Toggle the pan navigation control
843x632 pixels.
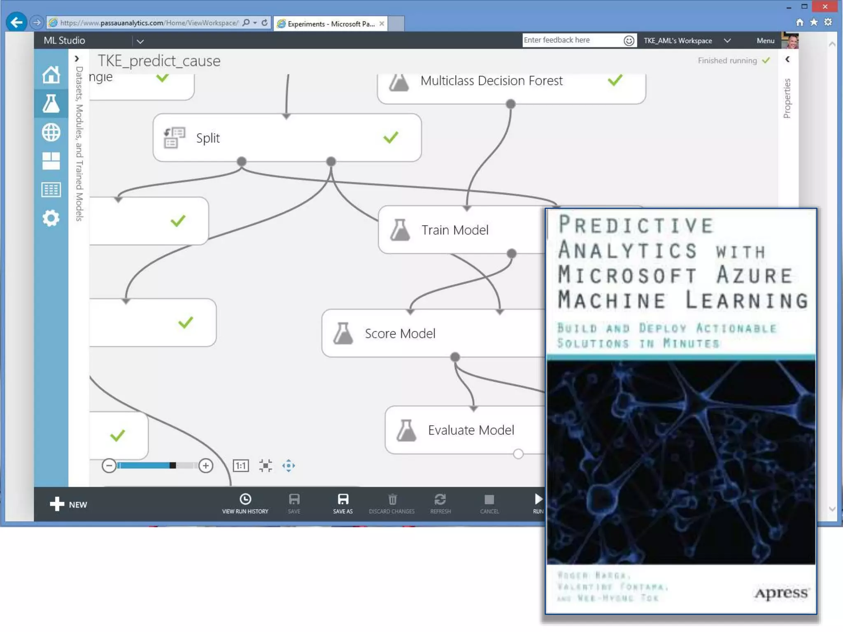pos(289,466)
